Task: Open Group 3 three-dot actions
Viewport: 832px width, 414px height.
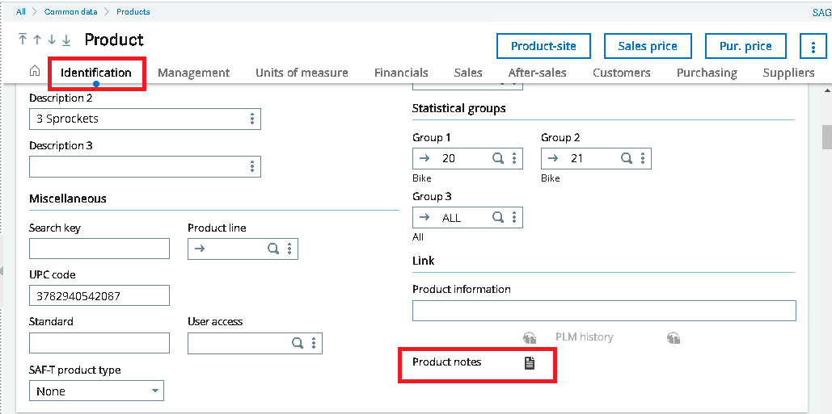Action: pos(514,217)
